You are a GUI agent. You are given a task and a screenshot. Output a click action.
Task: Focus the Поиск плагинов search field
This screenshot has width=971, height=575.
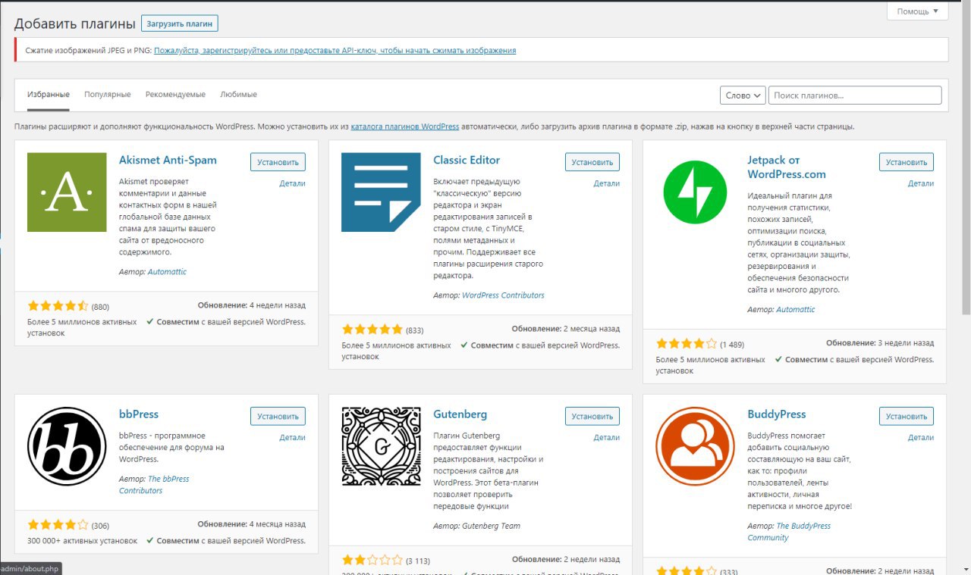click(855, 95)
